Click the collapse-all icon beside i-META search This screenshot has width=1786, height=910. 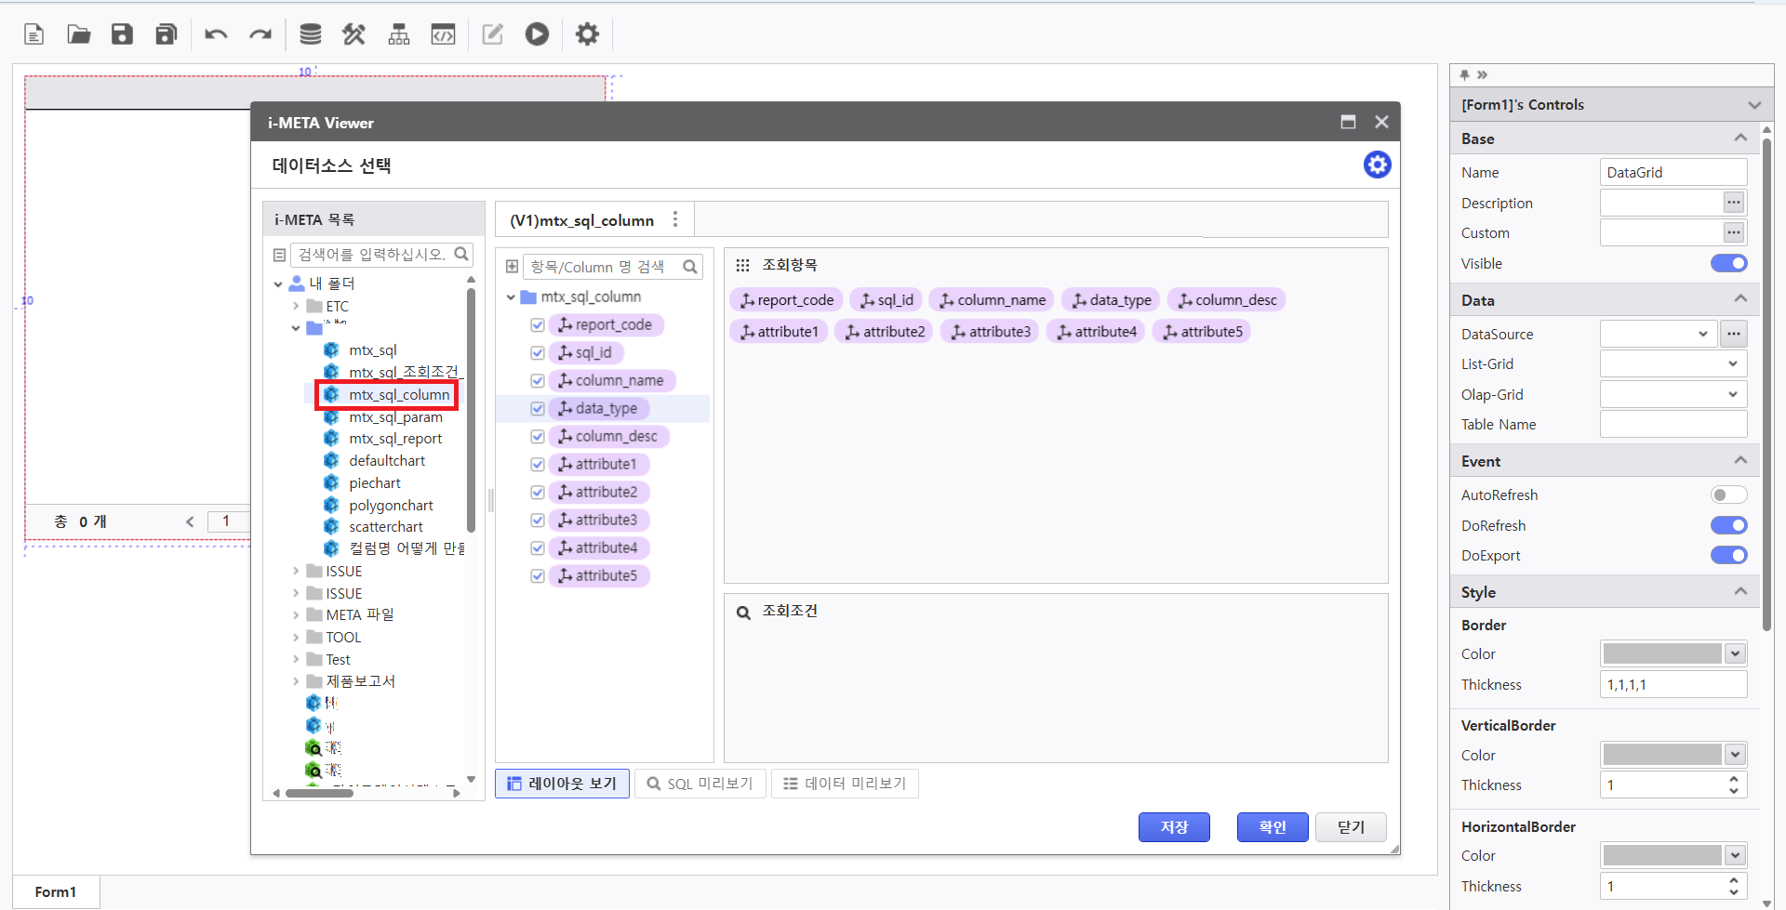click(279, 255)
